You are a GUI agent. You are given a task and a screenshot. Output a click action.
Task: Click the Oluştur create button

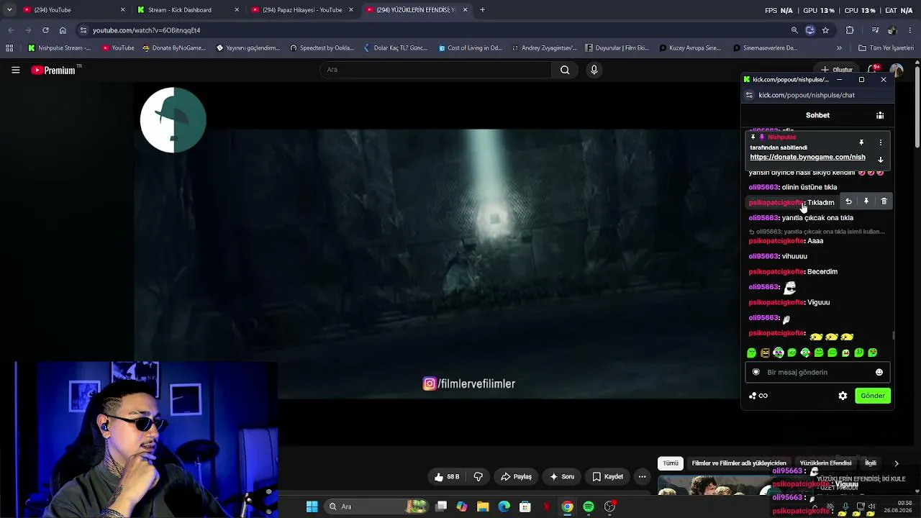(x=837, y=70)
